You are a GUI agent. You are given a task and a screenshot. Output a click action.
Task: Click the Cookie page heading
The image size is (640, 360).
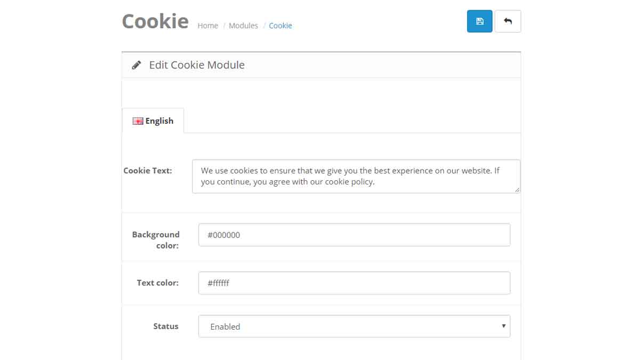tap(155, 21)
